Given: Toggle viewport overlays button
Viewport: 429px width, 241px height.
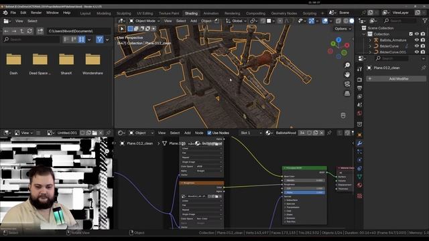Looking at the screenshot, I should (x=325, y=21).
